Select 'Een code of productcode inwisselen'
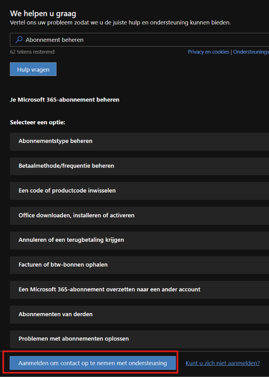The height and width of the screenshot is (377, 269). point(140,191)
